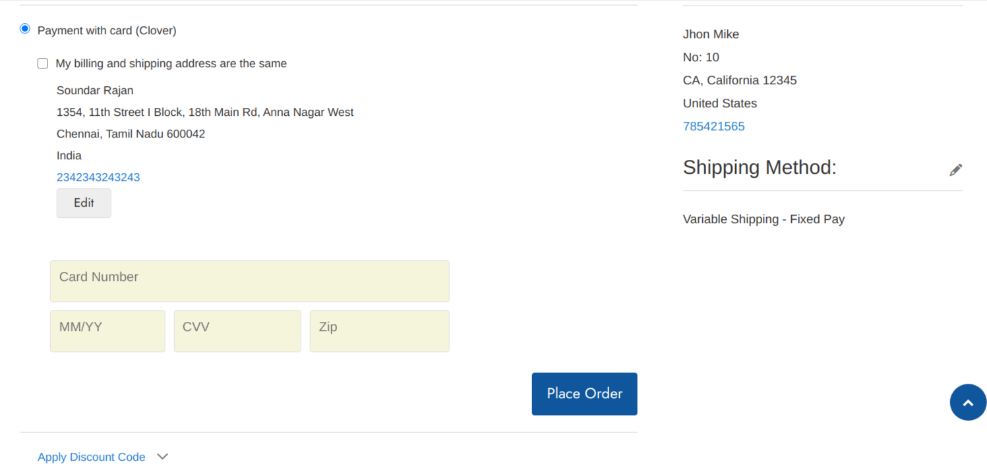Click the MM/YY expiry field

coord(107,330)
